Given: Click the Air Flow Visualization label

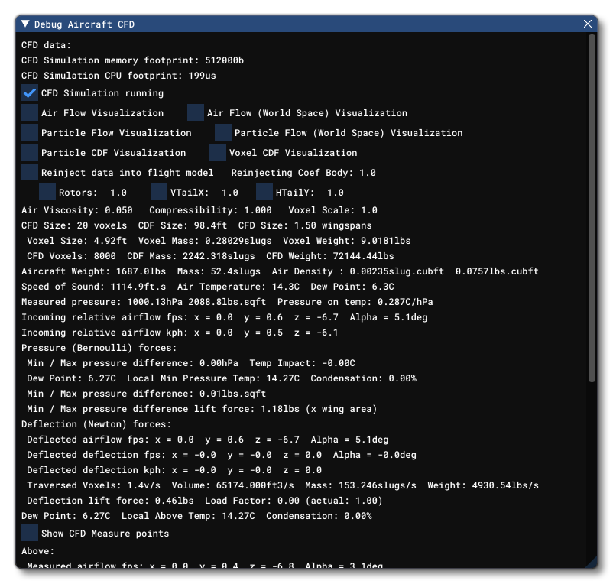Looking at the screenshot, I should 102,113.
